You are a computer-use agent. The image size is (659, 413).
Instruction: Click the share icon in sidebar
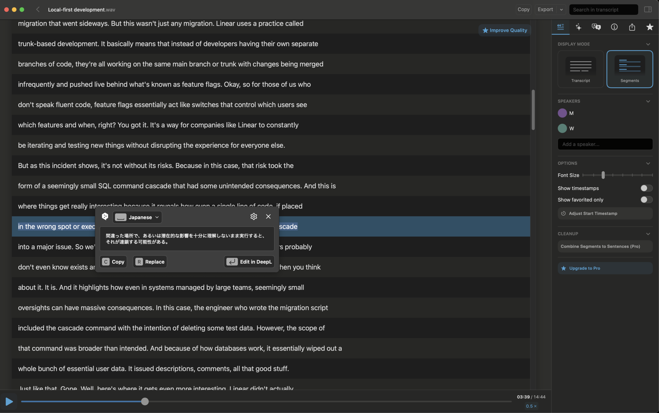pyautogui.click(x=632, y=27)
